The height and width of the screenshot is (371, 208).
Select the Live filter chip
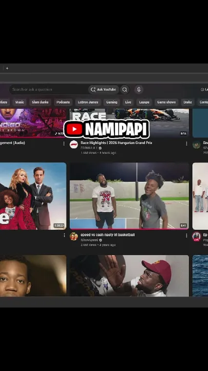tap(128, 102)
